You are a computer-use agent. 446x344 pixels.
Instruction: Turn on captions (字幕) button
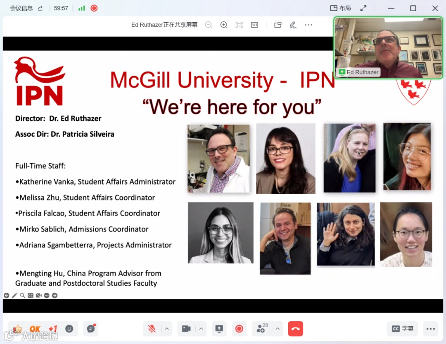[403, 329]
